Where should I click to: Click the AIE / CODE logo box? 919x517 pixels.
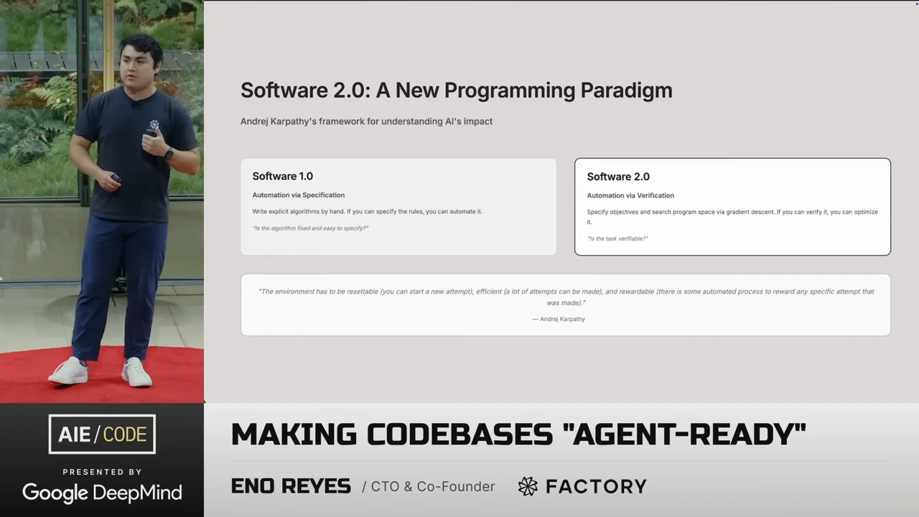[102, 434]
